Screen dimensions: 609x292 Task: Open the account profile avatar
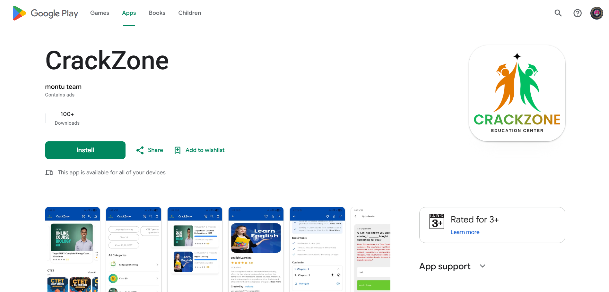pos(597,13)
